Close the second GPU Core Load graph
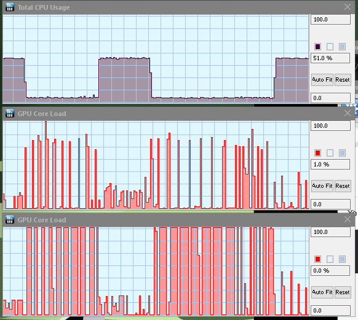This screenshot has width=358, height=320. (348, 219)
